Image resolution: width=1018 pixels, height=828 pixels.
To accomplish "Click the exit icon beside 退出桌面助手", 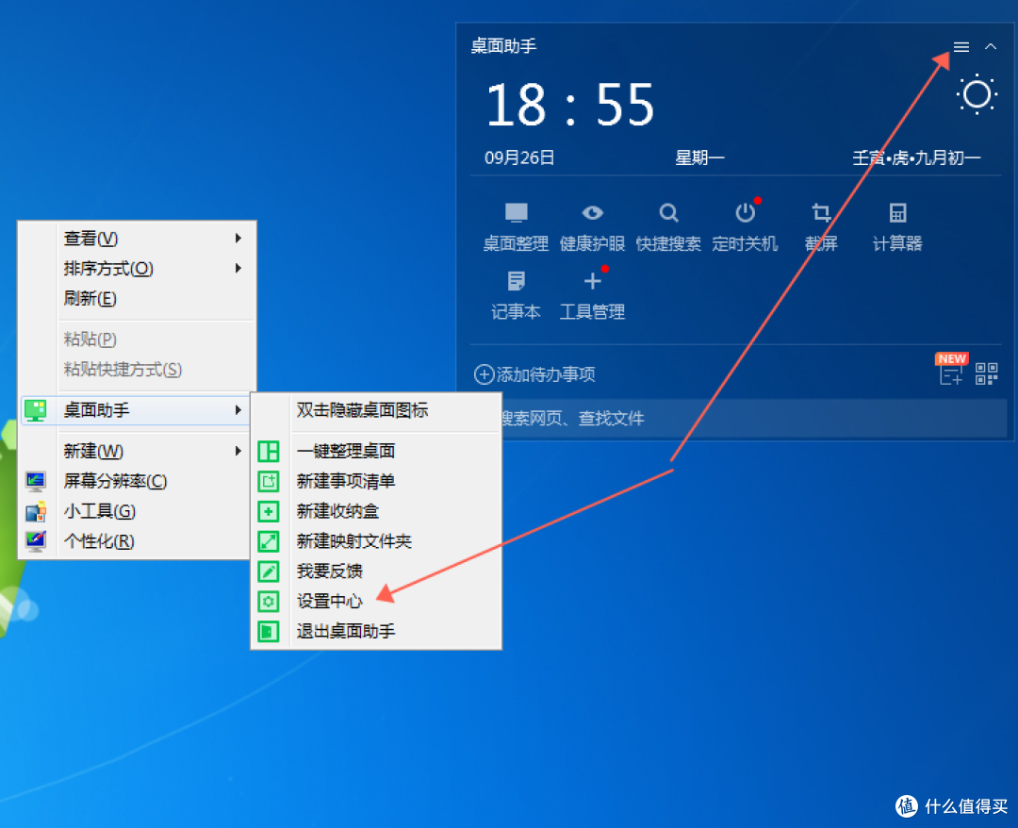I will 268,631.
